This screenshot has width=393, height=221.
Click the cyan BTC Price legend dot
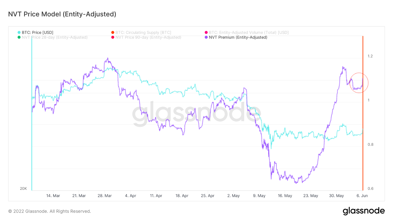(19, 33)
